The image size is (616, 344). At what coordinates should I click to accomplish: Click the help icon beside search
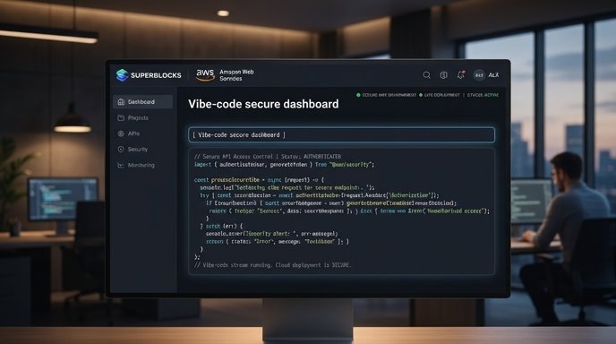443,74
